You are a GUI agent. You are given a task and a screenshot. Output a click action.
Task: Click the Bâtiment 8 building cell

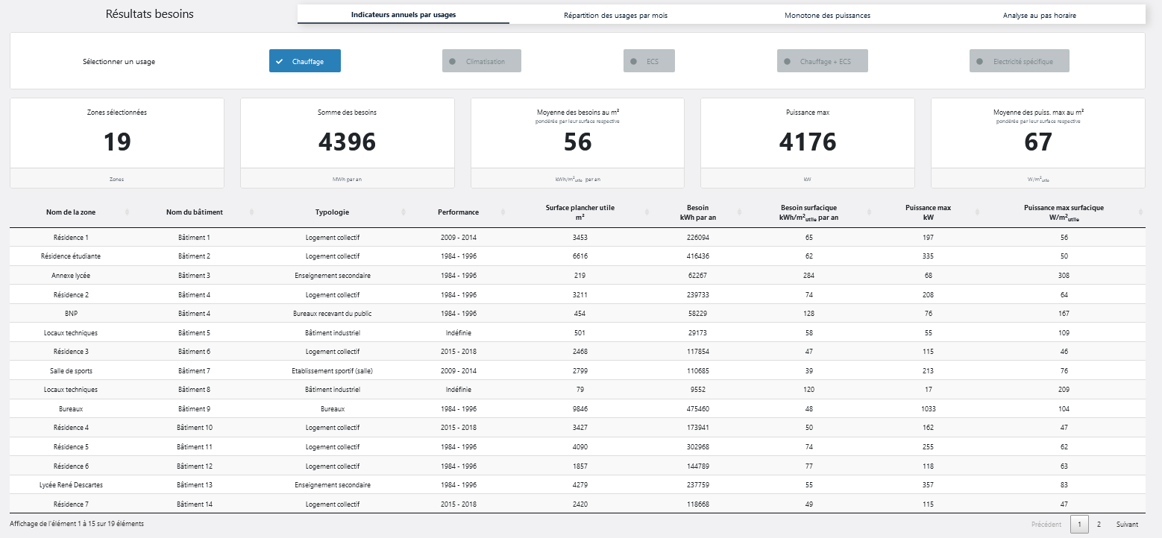[195, 390]
